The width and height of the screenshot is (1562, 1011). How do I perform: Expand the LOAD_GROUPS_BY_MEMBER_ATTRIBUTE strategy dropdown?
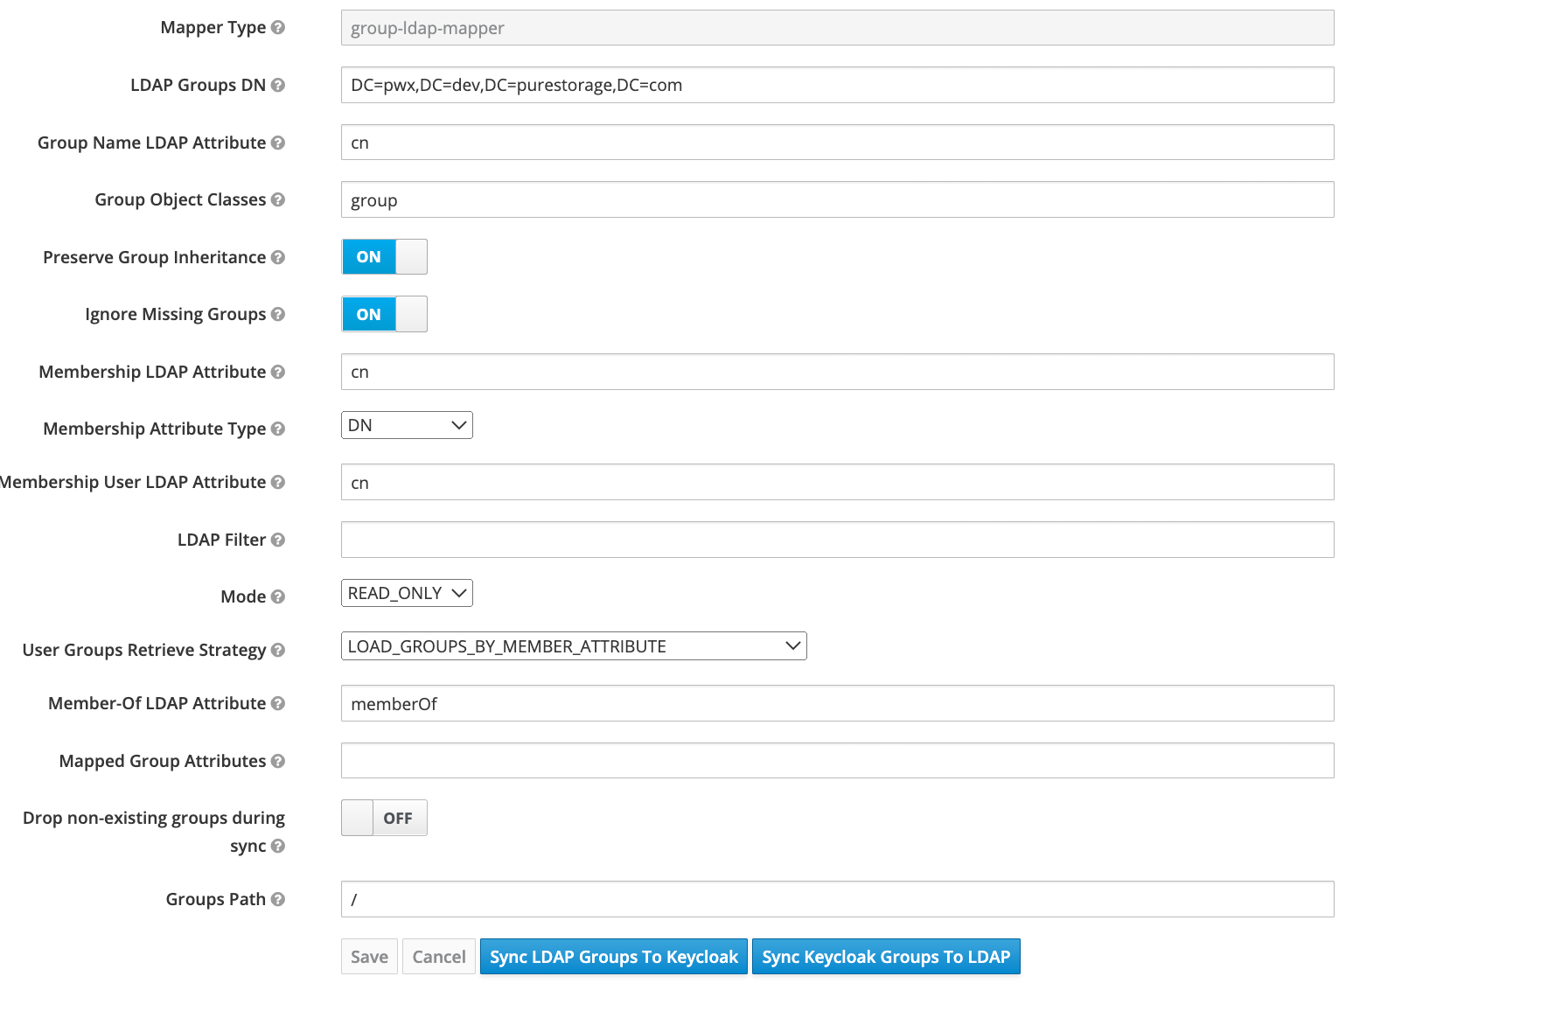coord(574,646)
